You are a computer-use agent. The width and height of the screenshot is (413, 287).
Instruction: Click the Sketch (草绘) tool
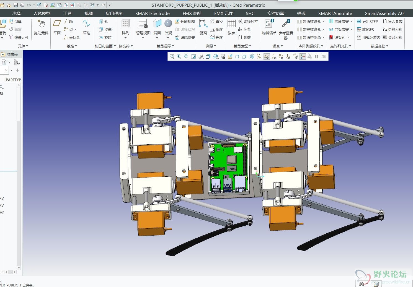click(x=87, y=24)
